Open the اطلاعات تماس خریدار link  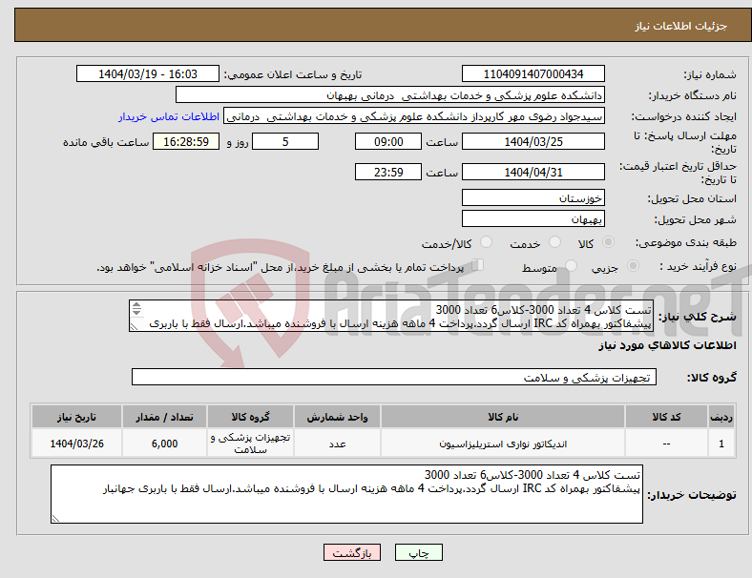coord(169,116)
